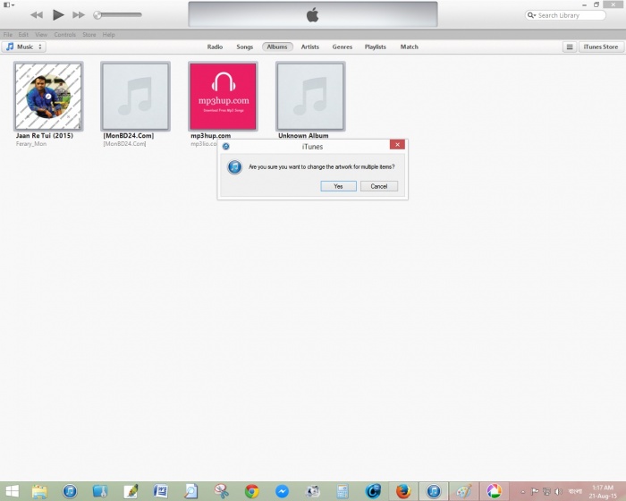Open Picasa from the taskbar

pyautogui.click(x=494, y=491)
